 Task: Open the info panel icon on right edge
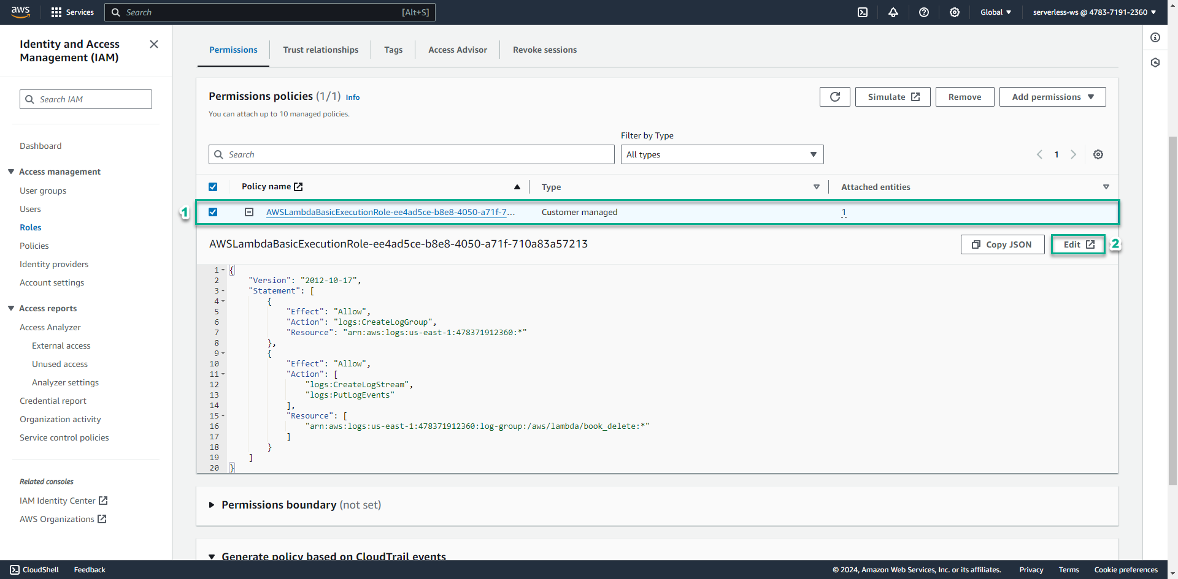point(1155,37)
